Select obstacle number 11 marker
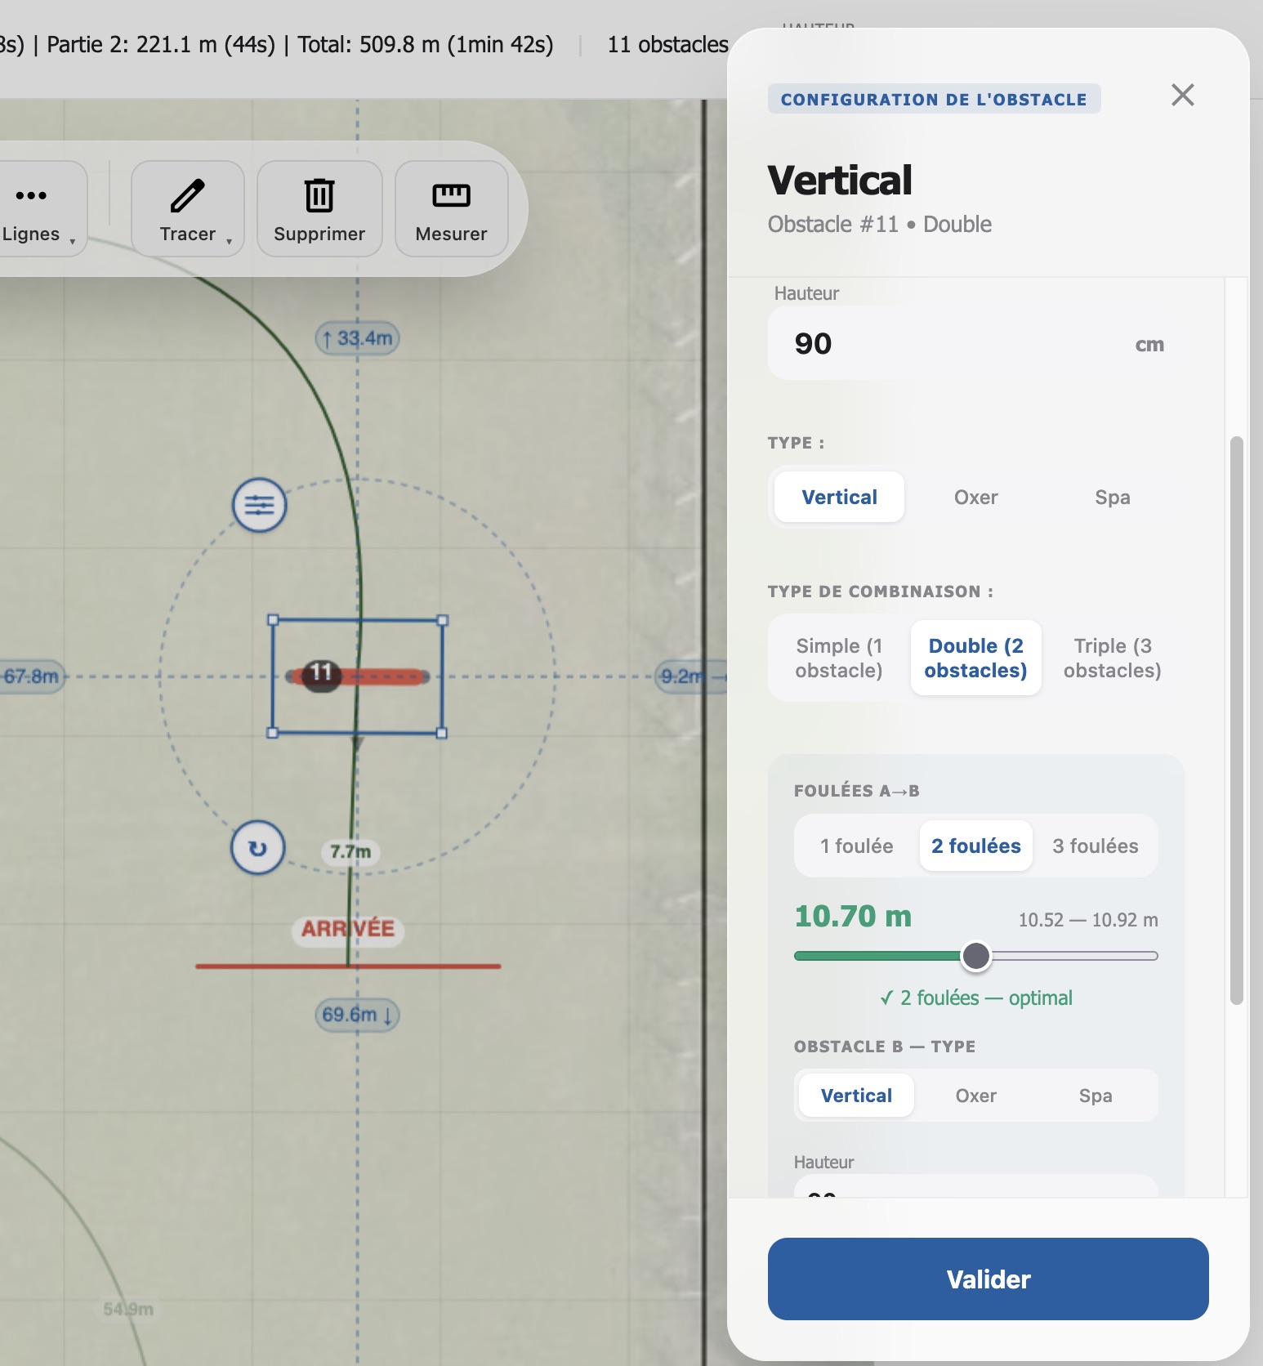Viewport: 1263px width, 1366px height. click(321, 674)
